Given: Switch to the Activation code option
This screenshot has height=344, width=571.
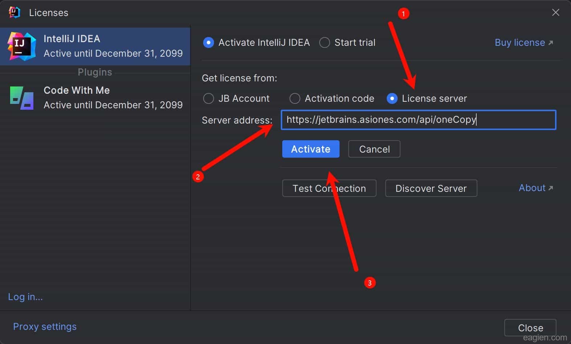Looking at the screenshot, I should click(295, 98).
